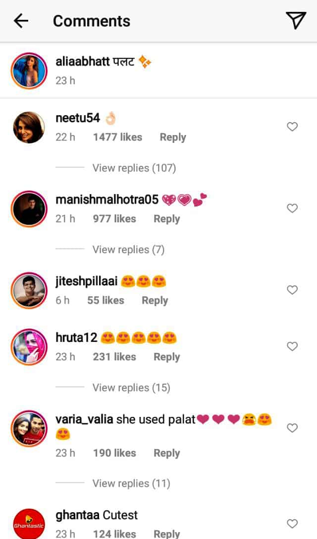This screenshot has width=317, height=539.
Task: Reply to neetu54's comment
Action: [172, 137]
